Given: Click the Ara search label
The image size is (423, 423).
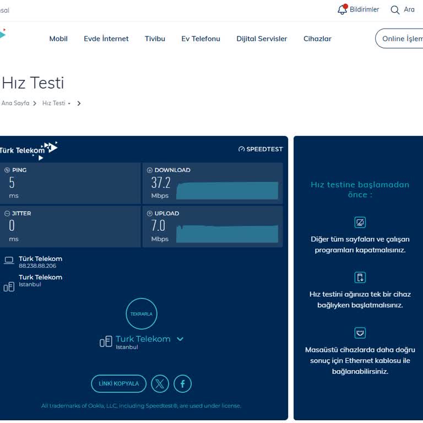Looking at the screenshot, I should 409,9.
